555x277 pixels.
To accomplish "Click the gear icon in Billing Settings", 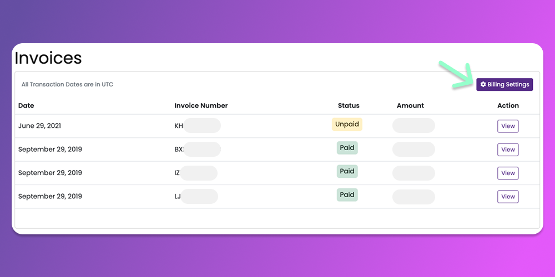I will click(483, 84).
